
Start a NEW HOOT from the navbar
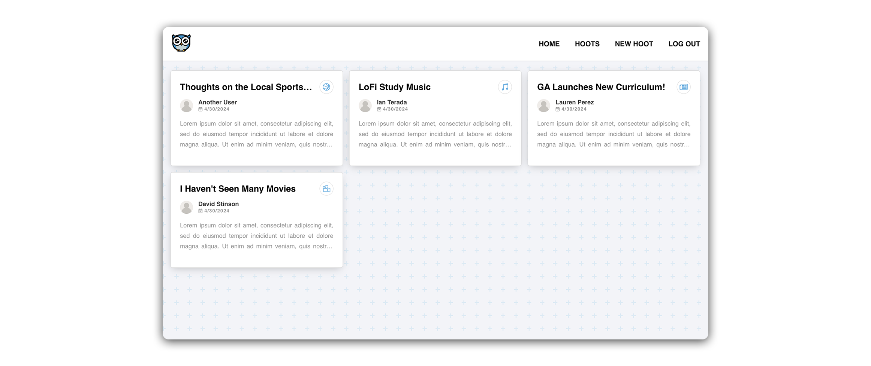(x=634, y=44)
